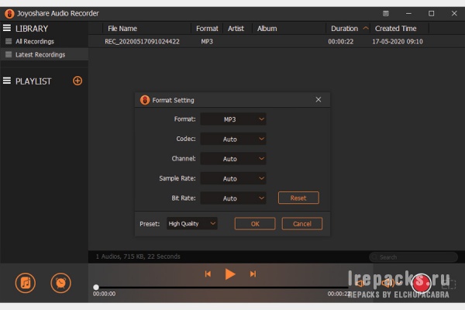
Task: Open the menu icon in title bar
Action: click(x=385, y=13)
